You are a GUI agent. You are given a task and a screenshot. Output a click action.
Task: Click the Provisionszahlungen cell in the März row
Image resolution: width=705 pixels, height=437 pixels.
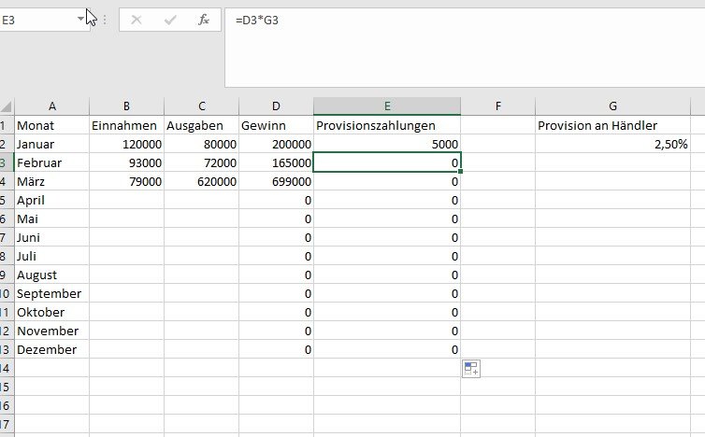click(387, 181)
